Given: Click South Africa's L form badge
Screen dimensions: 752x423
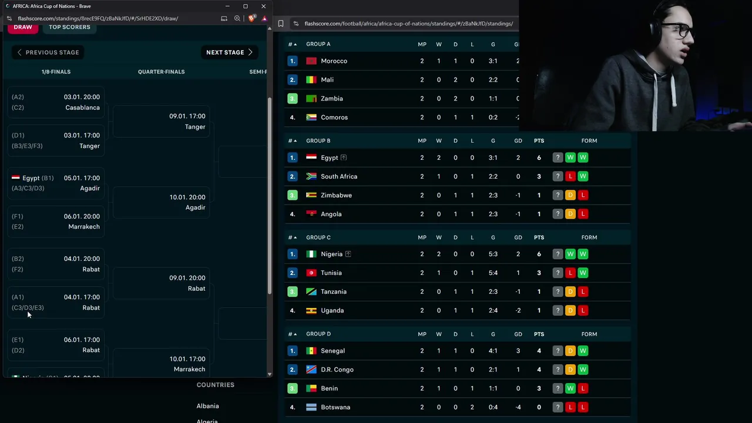Looking at the screenshot, I should click(x=570, y=176).
